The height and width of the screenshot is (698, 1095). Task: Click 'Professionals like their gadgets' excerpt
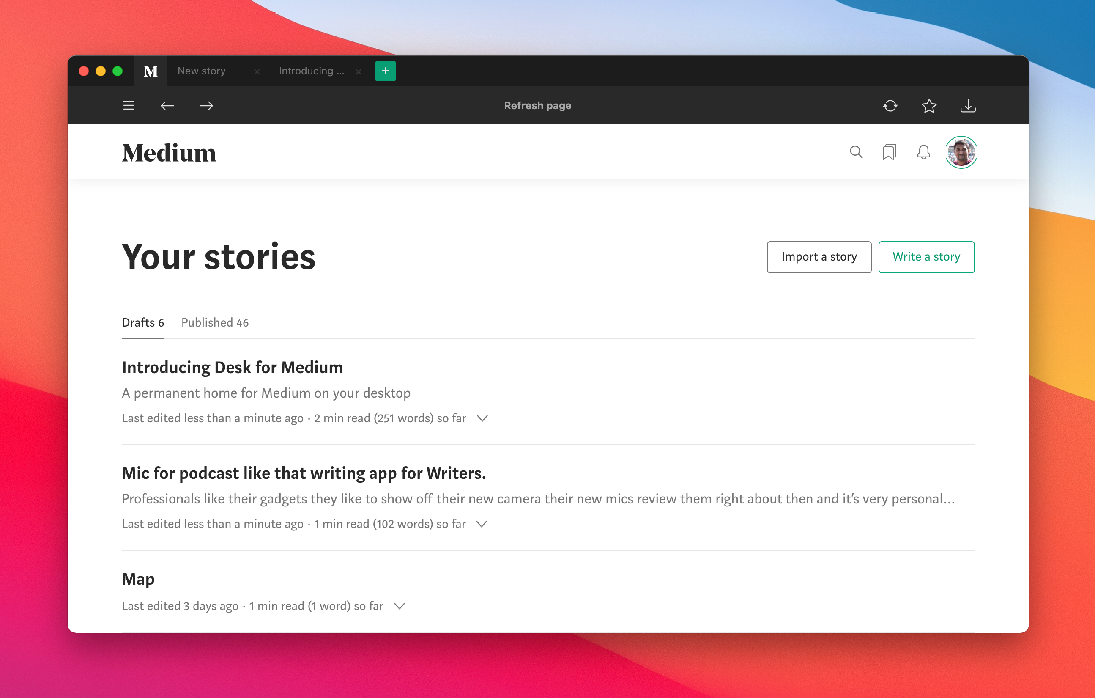(x=538, y=499)
